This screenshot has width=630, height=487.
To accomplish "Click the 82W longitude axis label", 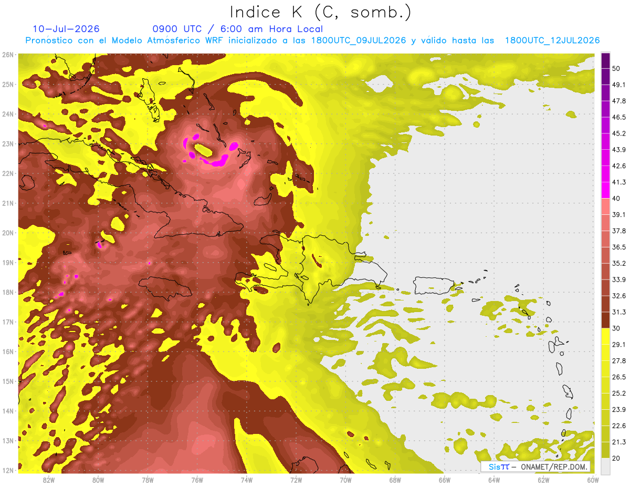I will 49,480.
